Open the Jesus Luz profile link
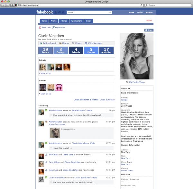 (53, 170)
